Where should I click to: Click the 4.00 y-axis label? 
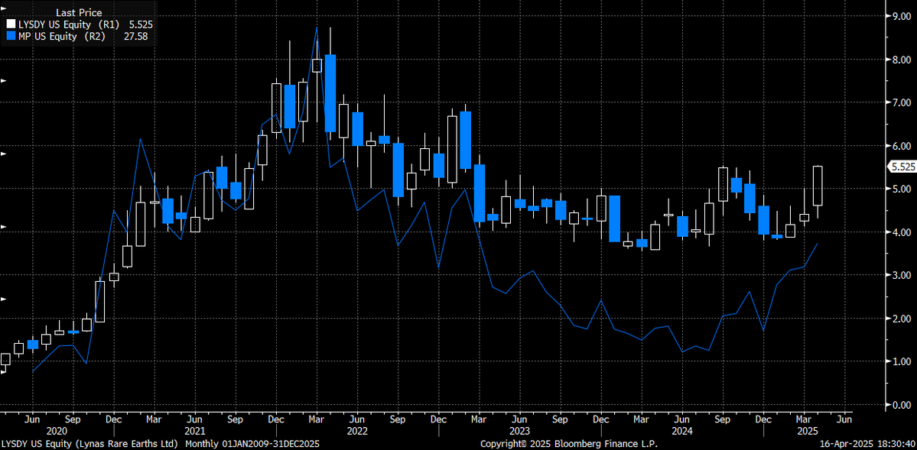point(901,232)
